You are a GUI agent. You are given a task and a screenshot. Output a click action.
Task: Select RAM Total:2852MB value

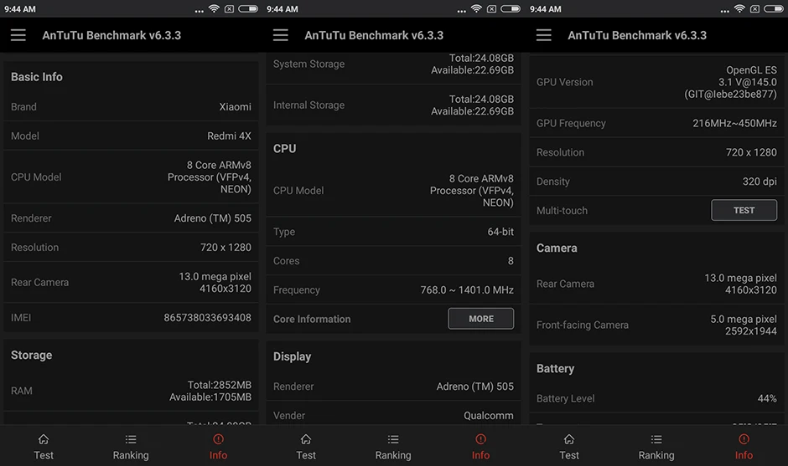point(220,385)
